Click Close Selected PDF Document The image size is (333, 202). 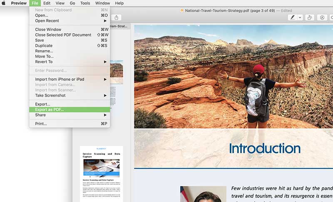(63, 35)
